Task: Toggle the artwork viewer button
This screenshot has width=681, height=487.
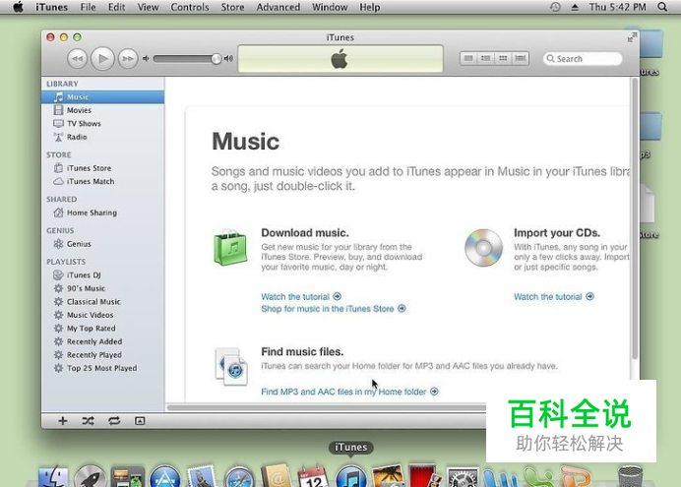Action: 140,421
